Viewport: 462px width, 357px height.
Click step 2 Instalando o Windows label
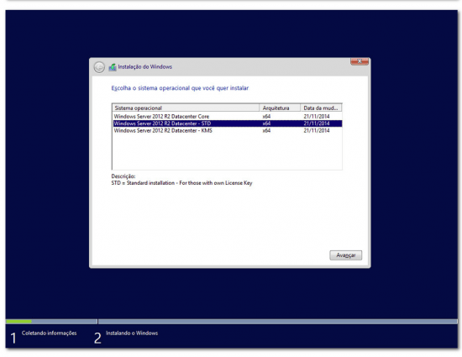132,333
